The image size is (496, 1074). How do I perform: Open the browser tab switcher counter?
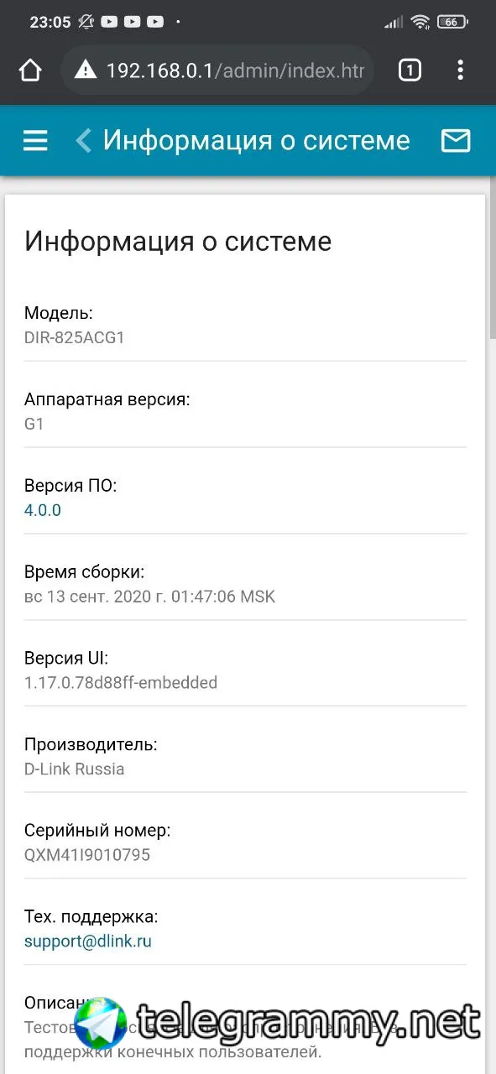coord(409,70)
